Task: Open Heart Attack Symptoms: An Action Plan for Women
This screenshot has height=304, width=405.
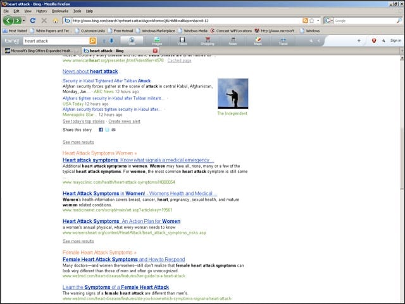Action: click(x=121, y=221)
